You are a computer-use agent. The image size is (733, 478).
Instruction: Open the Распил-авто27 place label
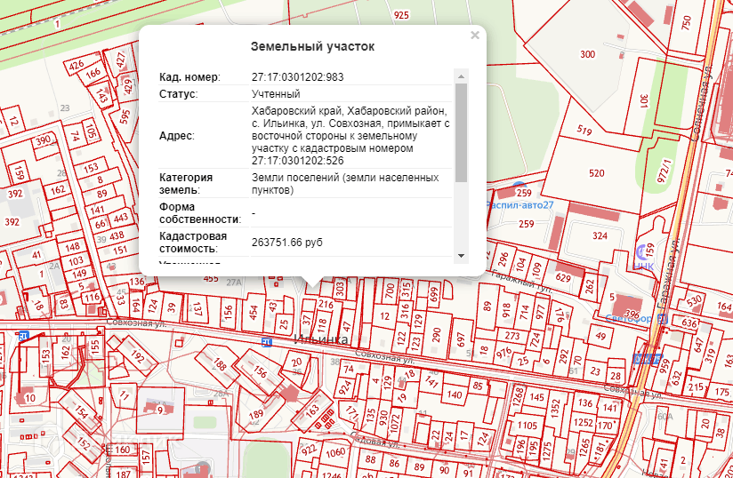pos(520,205)
